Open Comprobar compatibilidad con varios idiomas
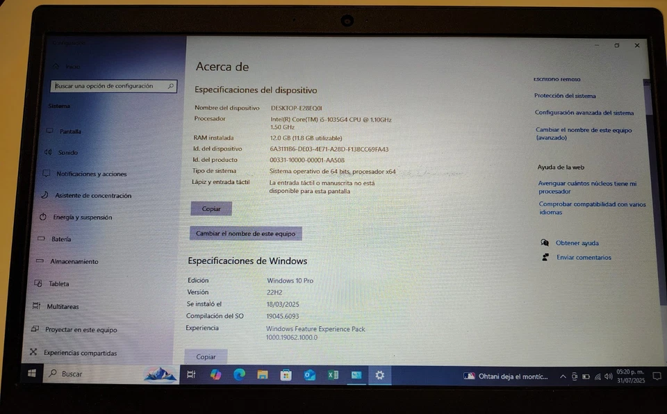The height and width of the screenshot is (414, 667). (x=592, y=208)
